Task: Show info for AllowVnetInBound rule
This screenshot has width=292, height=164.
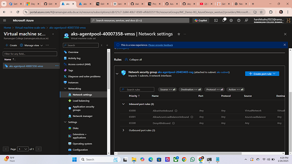Action: [x=176, y=111]
